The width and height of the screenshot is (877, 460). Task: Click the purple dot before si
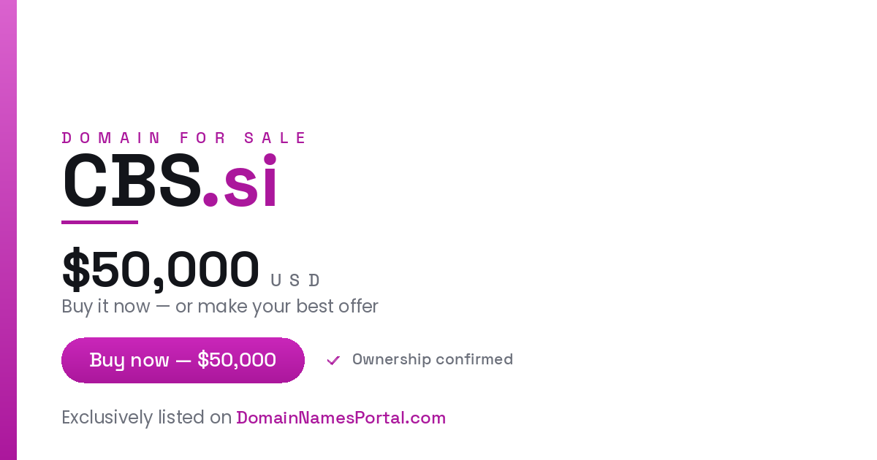click(210, 199)
